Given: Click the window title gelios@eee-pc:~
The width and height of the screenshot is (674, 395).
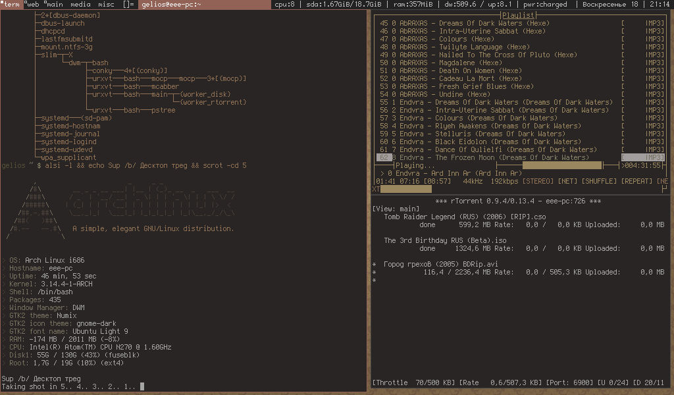Looking at the screenshot, I should (172, 5).
